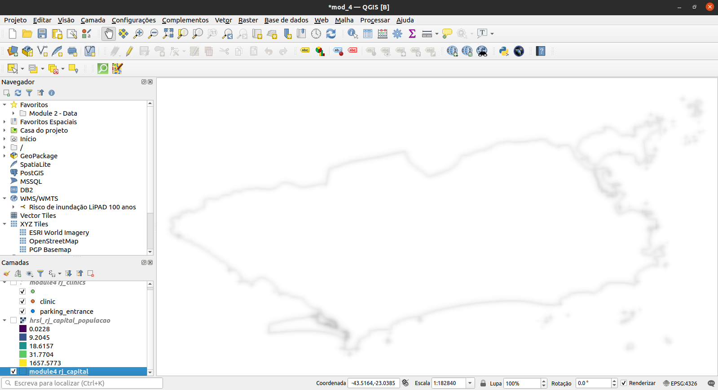Click the teal 18.6157 color swatch
This screenshot has width=718, height=390.
(x=23, y=346)
